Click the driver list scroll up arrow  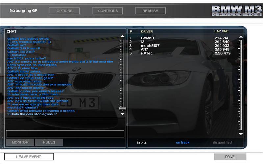click(241, 37)
